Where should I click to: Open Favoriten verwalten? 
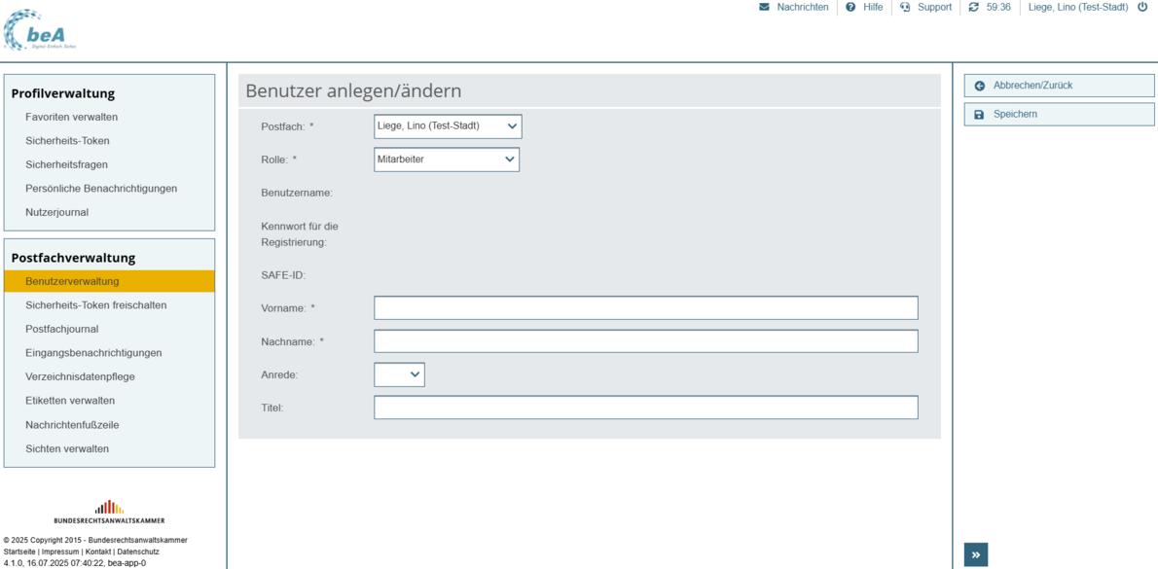[x=71, y=117]
